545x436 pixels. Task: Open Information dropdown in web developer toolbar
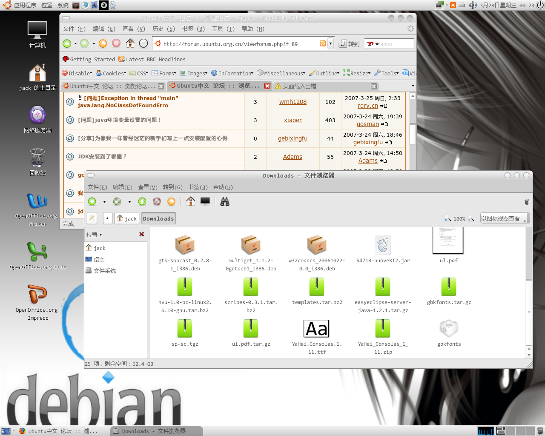point(232,73)
